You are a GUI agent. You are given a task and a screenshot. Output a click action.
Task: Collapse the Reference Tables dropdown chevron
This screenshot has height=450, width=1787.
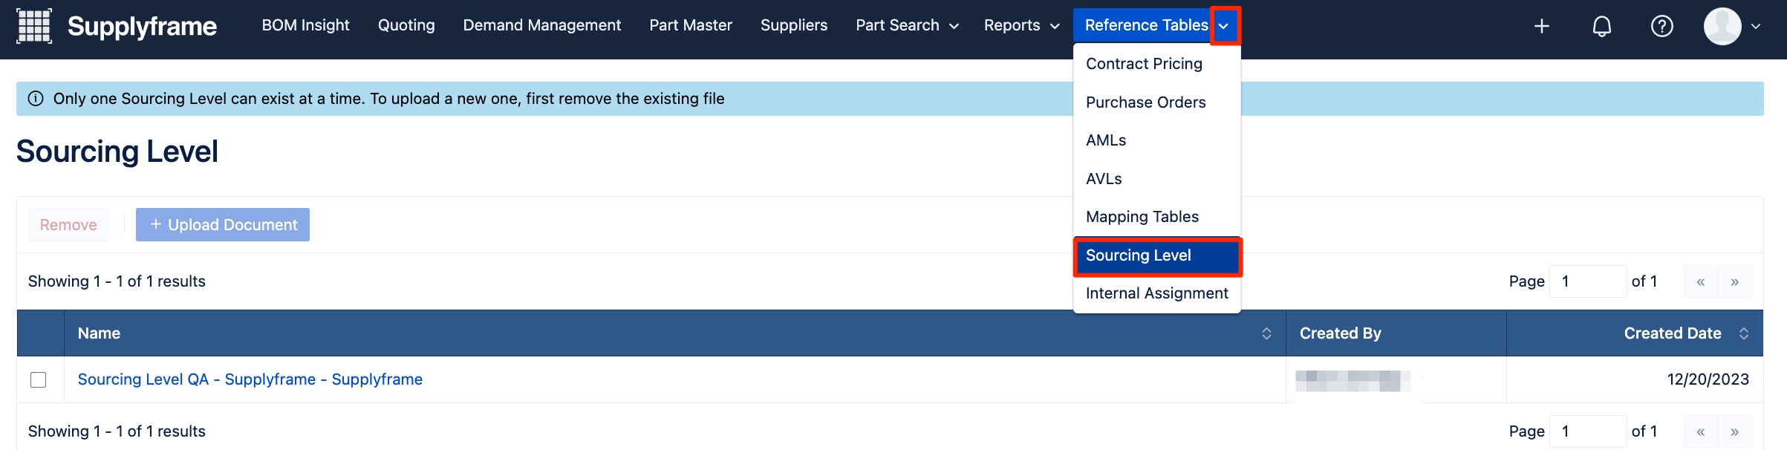1224,26
